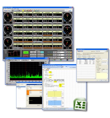Open the Report Type dropdown

(x=101, y=51)
